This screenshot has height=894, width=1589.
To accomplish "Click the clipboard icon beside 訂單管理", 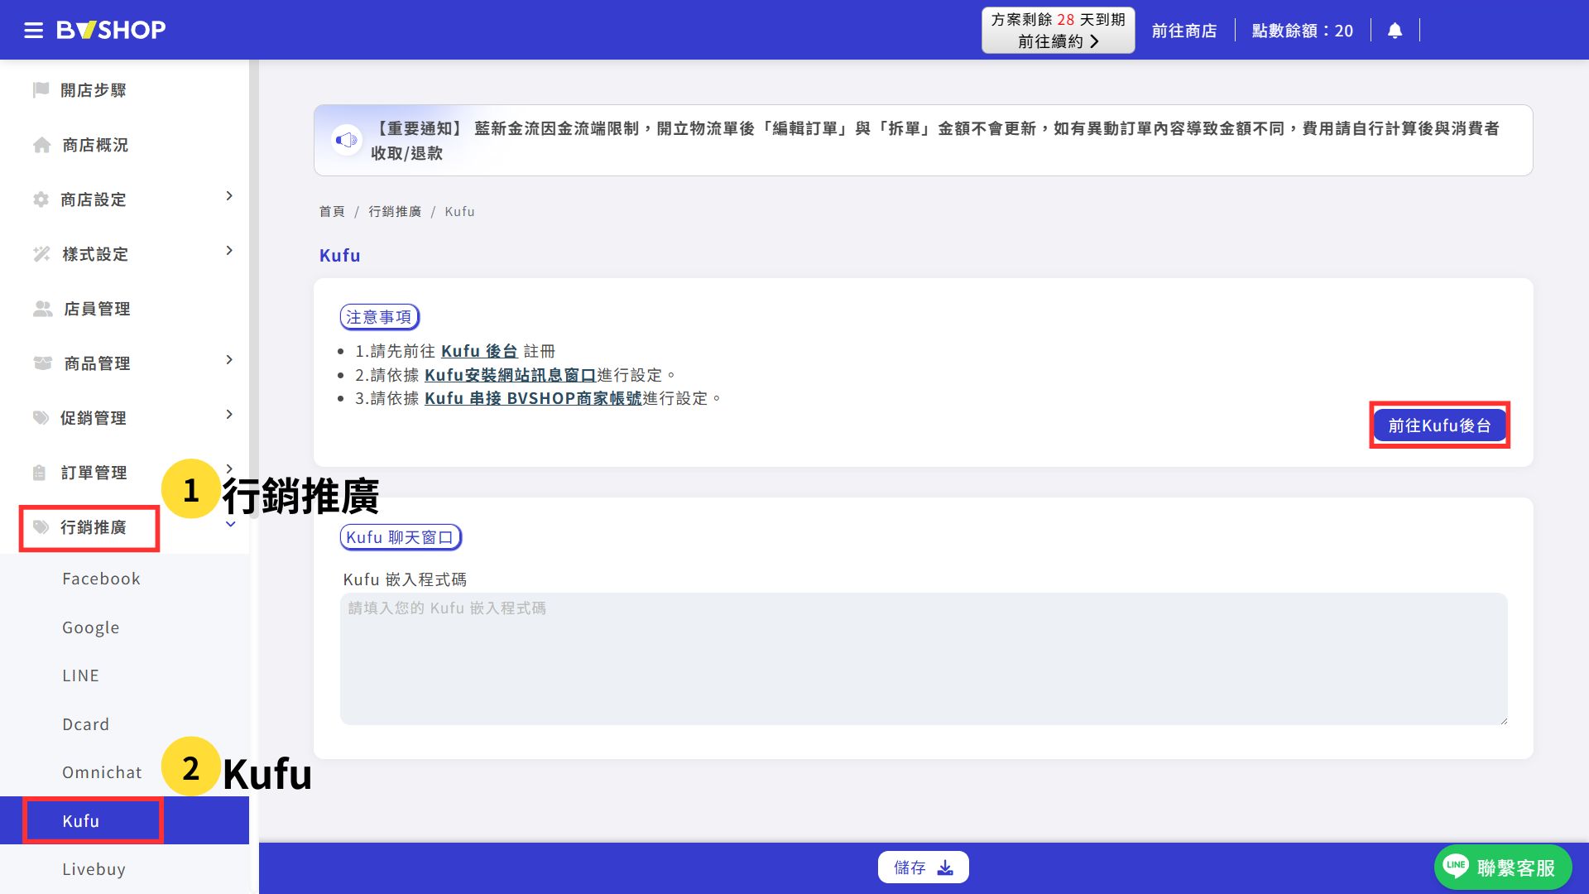I will pyautogui.click(x=40, y=473).
